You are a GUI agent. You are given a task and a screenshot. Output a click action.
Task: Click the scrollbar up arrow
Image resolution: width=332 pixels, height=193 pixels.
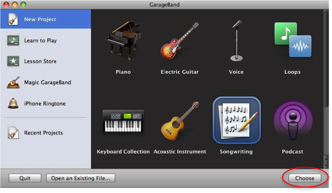tap(326, 160)
